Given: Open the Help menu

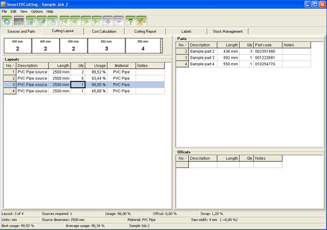Looking at the screenshot, I should [x=50, y=11].
